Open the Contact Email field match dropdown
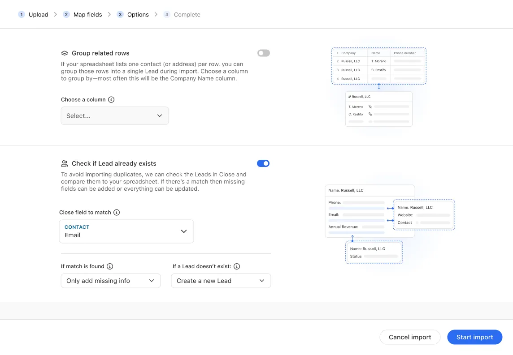 pyautogui.click(x=126, y=231)
